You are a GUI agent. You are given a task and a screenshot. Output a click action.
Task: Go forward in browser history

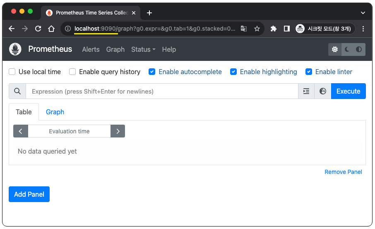[x=25, y=29]
